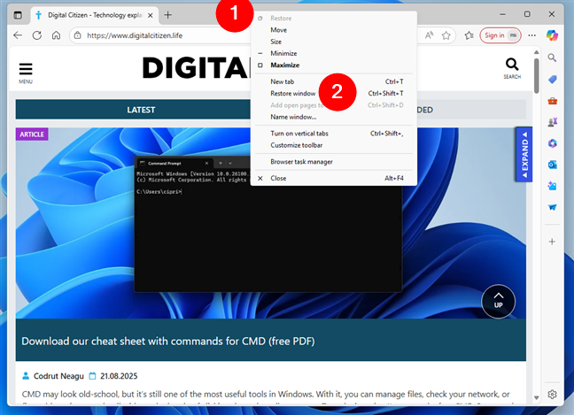574x415 pixels.
Task: Open the Favorites list icon
Action: (x=469, y=35)
